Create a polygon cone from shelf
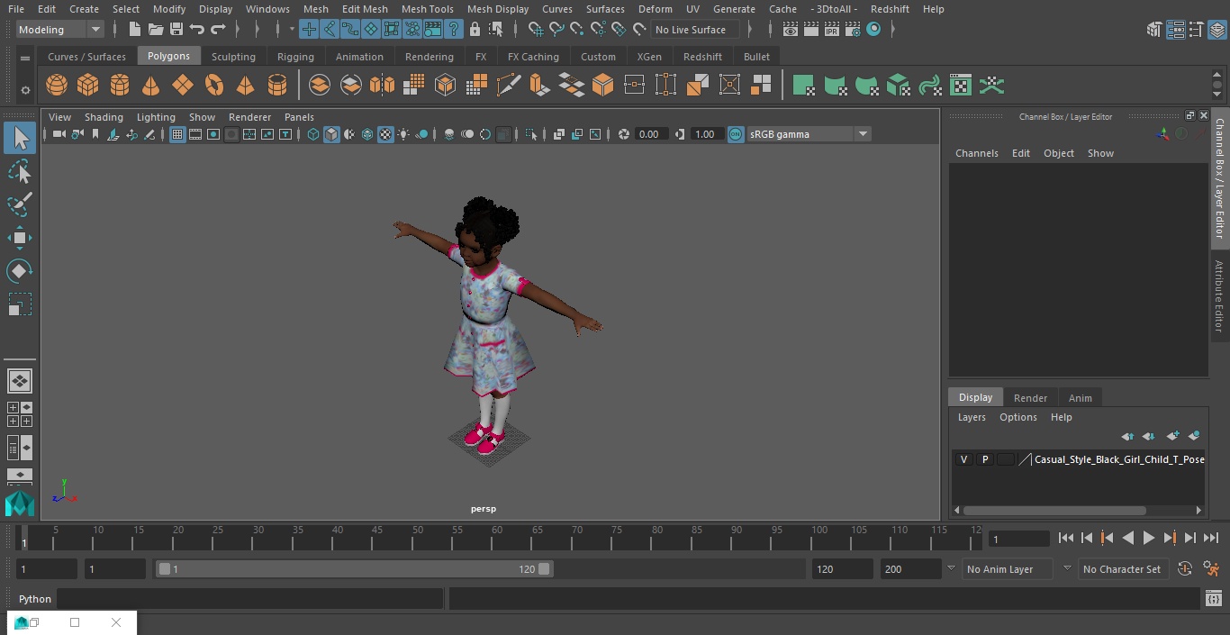This screenshot has height=635, width=1230. [x=151, y=86]
